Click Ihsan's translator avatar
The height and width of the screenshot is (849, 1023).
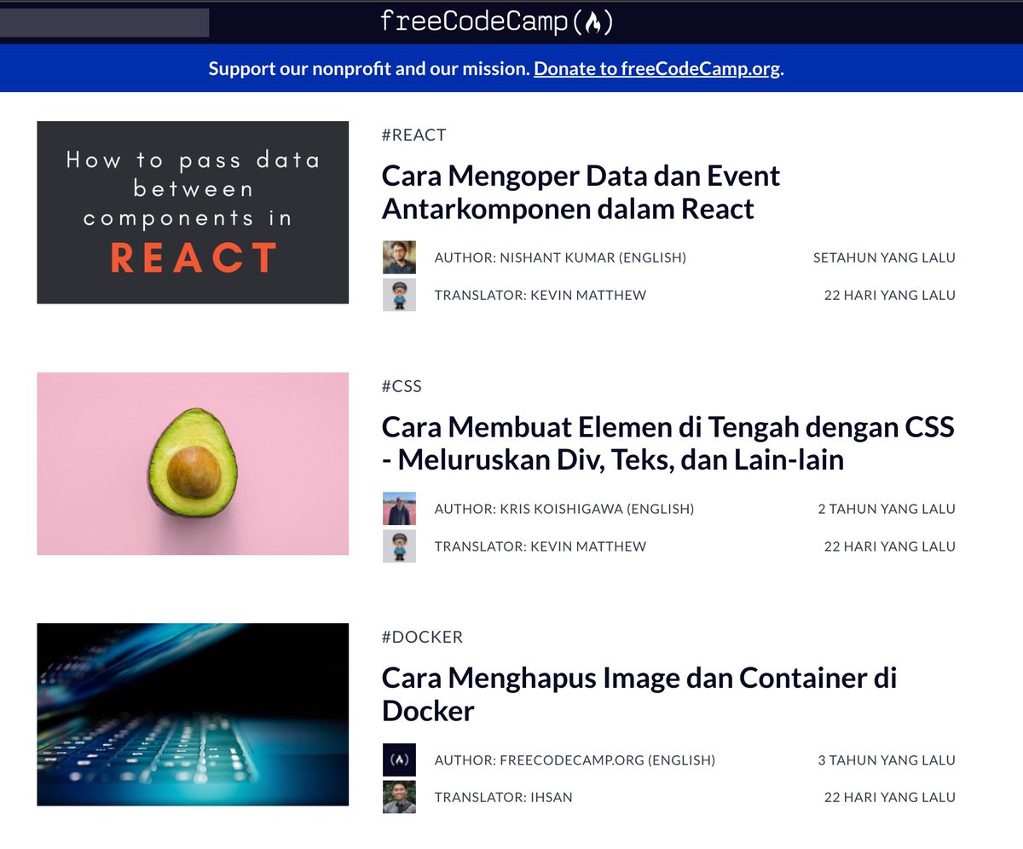pos(399,797)
